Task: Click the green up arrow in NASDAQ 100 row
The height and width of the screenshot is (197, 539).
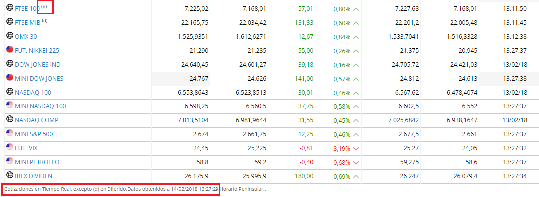Action: (x=356, y=93)
